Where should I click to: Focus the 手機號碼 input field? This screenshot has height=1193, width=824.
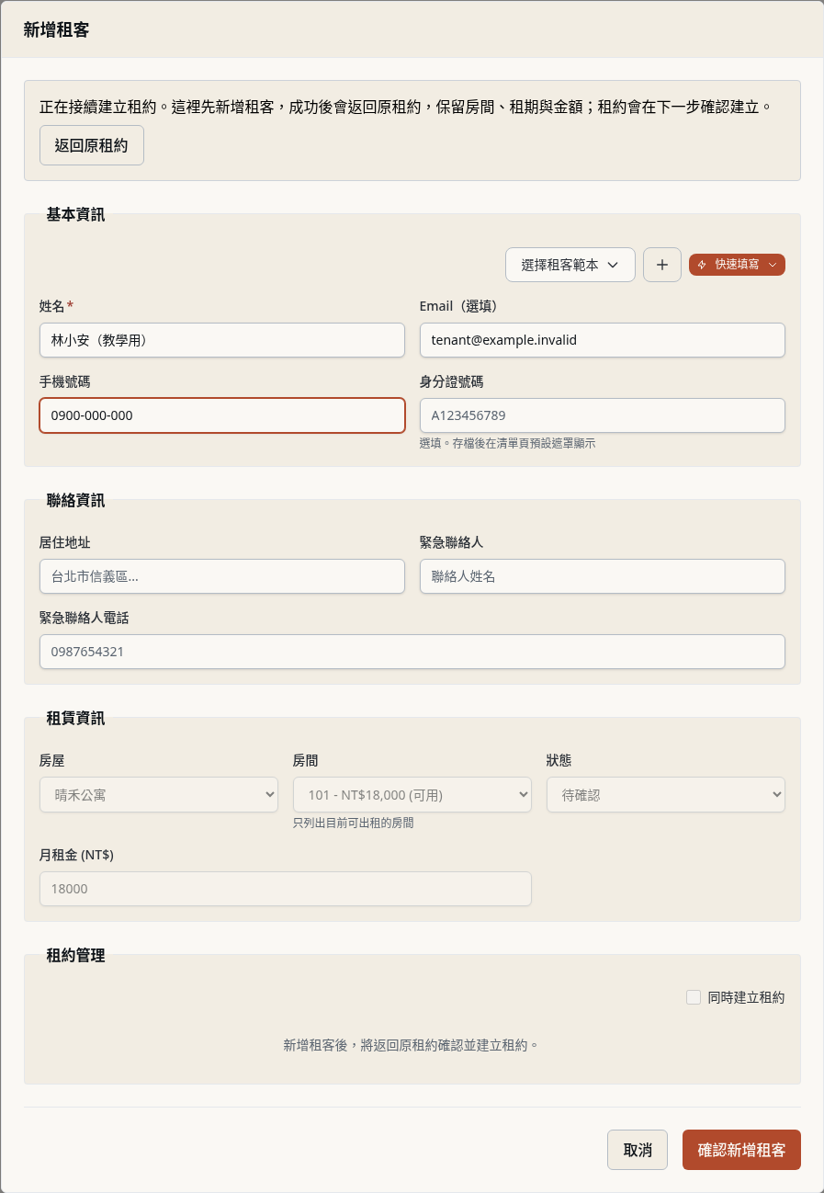(222, 415)
